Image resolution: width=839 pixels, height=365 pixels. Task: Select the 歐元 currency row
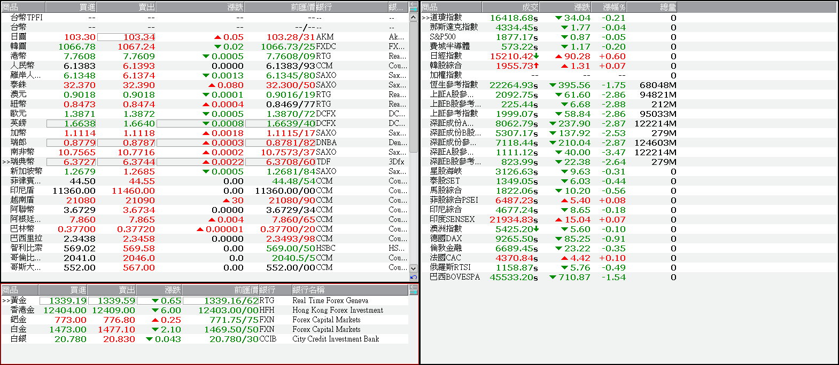click(205, 114)
